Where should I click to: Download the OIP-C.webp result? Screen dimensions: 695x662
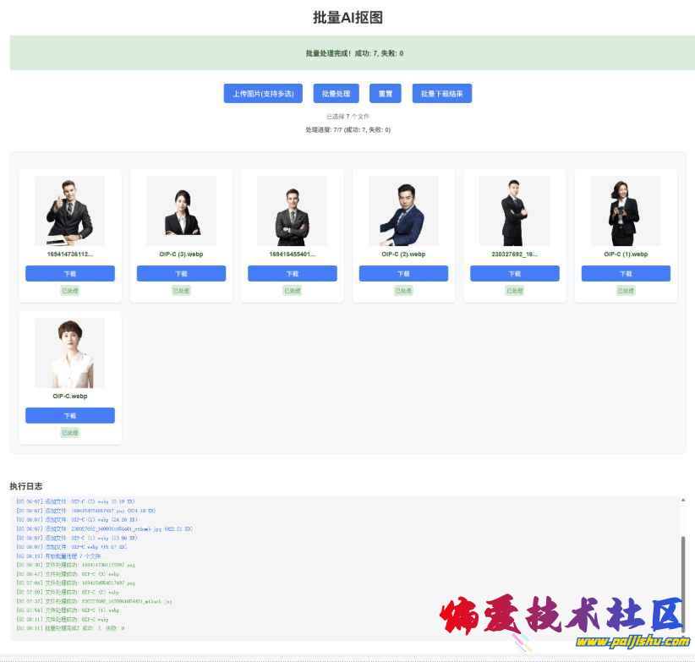[x=69, y=415]
